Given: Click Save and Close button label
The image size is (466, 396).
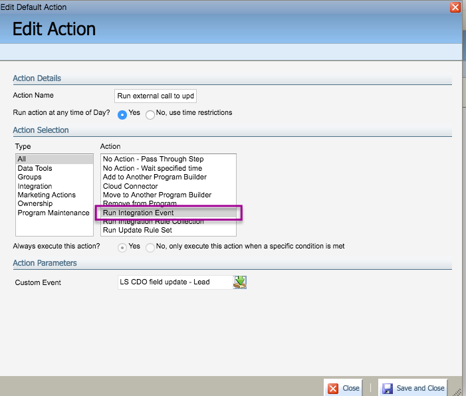Looking at the screenshot, I should click(420, 388).
